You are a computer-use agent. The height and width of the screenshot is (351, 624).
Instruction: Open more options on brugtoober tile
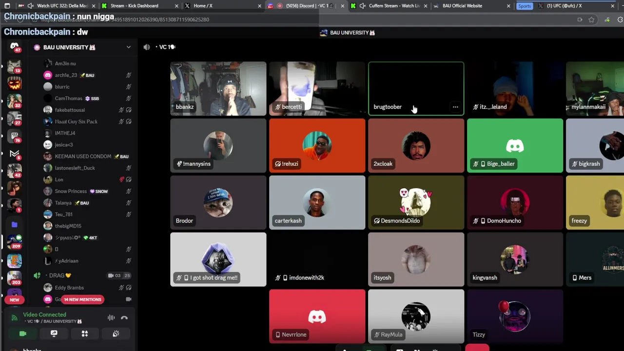(x=455, y=107)
